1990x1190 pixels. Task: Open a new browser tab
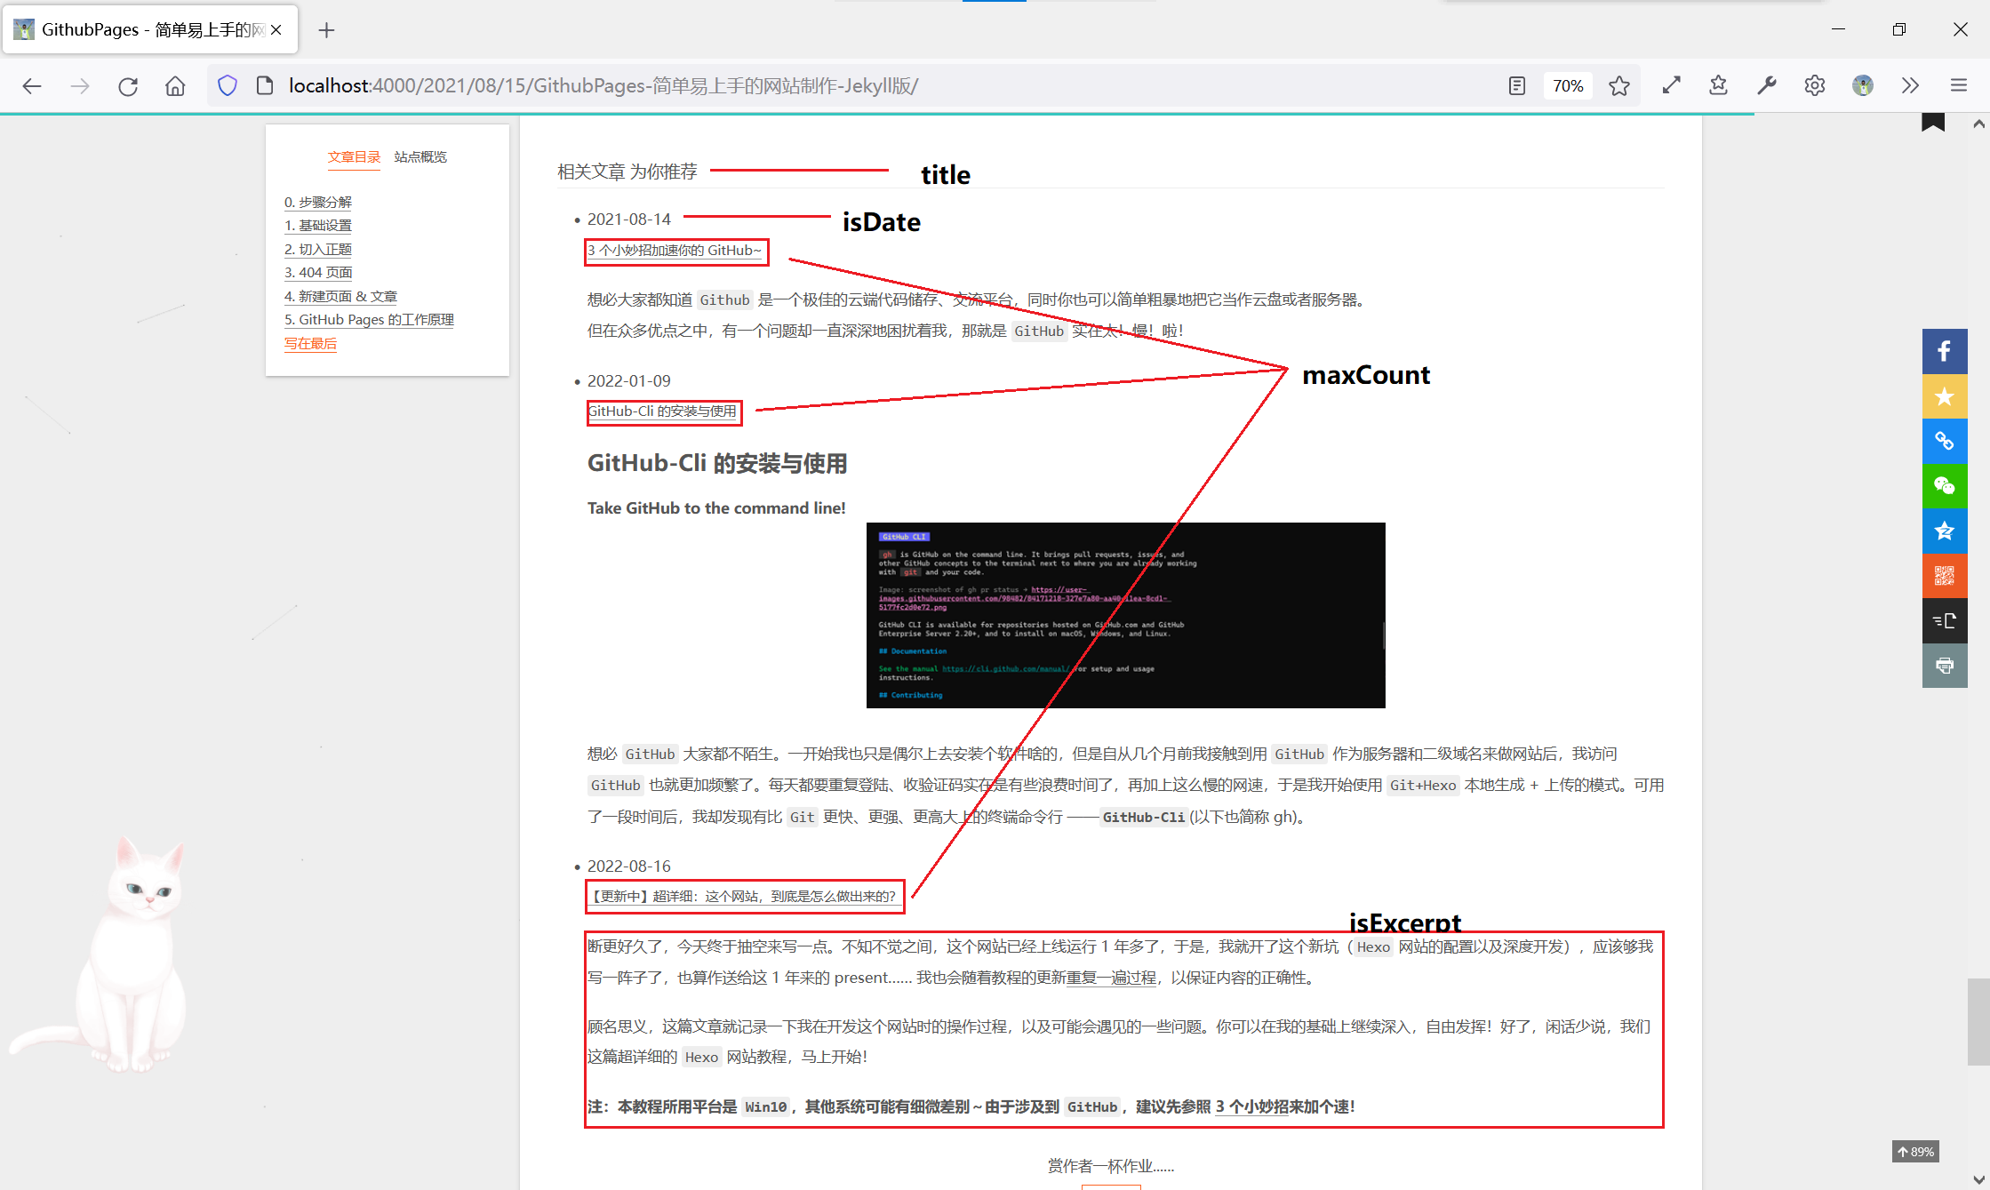click(326, 30)
